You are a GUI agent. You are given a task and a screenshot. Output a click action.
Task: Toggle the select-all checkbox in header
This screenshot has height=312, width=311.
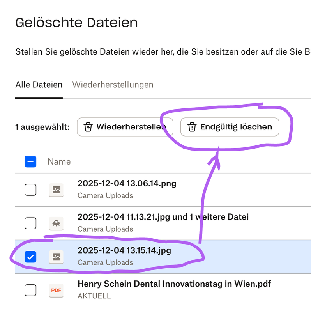[x=30, y=161]
